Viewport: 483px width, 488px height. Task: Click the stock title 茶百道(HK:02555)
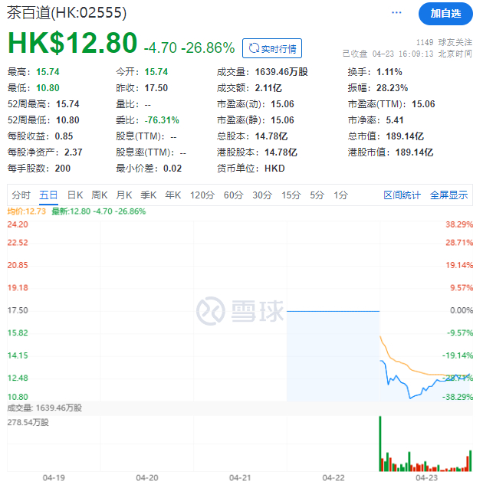click(x=67, y=13)
